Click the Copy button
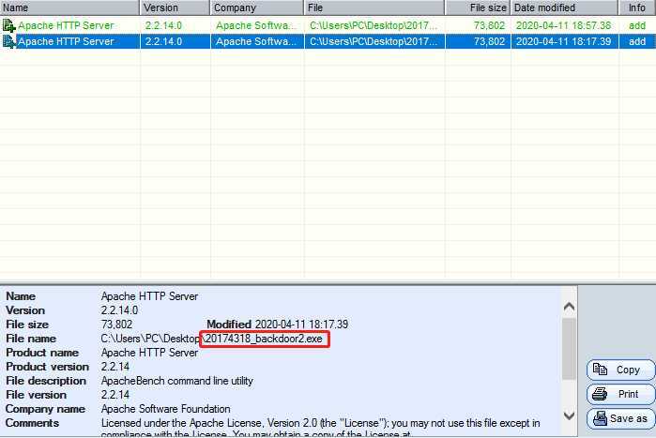This screenshot has width=656, height=438. pos(621,370)
